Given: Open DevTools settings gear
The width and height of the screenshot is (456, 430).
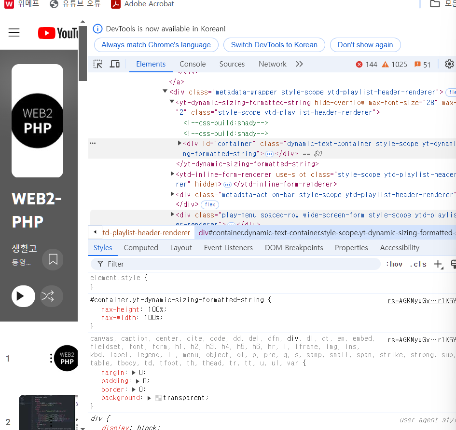Looking at the screenshot, I should (x=449, y=64).
